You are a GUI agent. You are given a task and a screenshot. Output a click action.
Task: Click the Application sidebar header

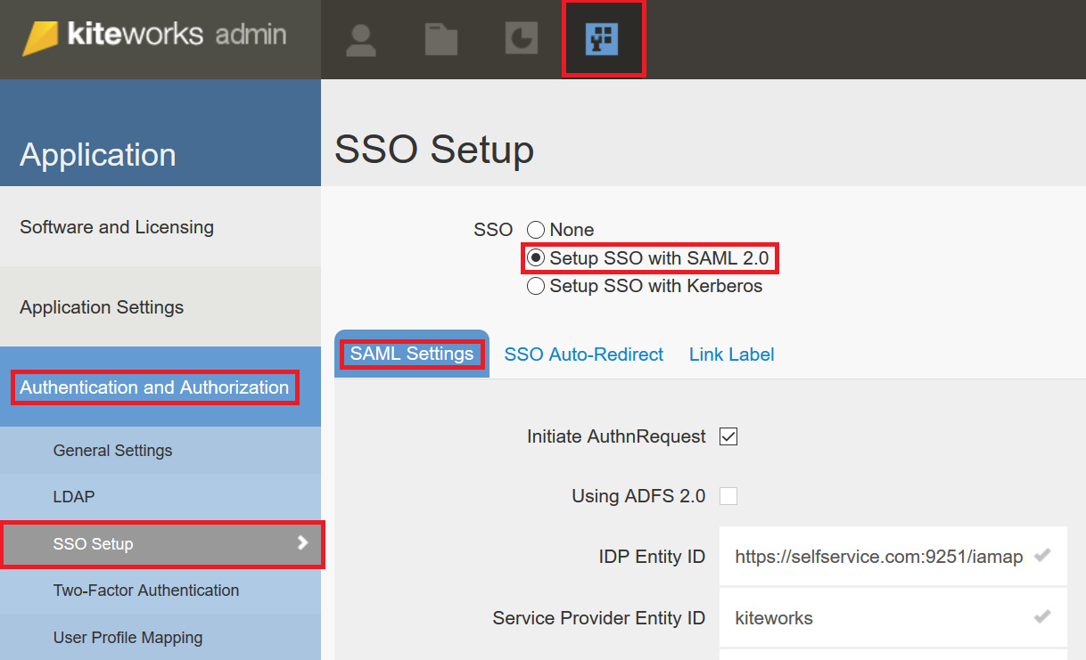160,133
